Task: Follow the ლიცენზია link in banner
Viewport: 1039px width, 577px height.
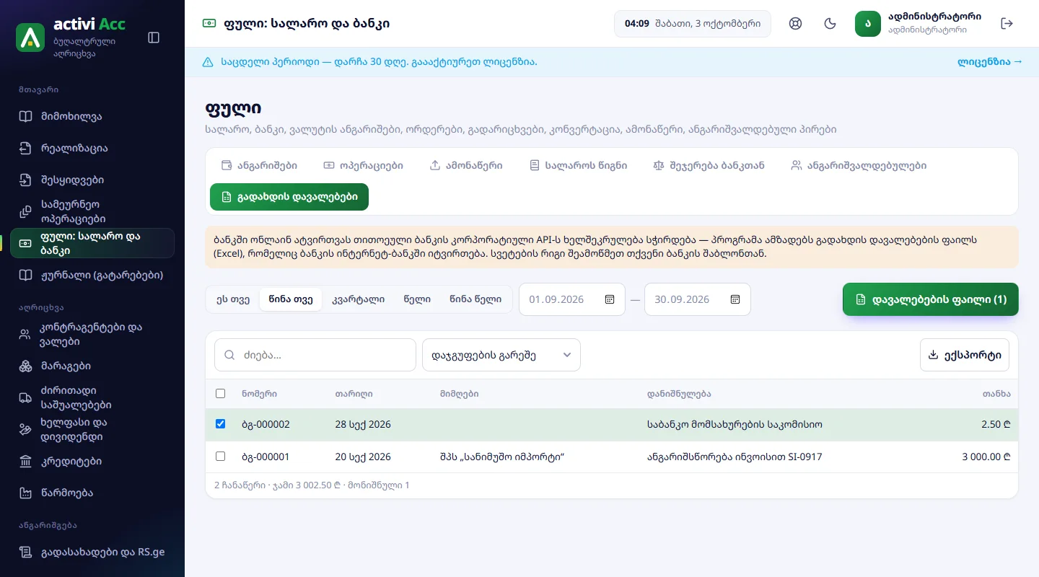Action: click(x=990, y=62)
